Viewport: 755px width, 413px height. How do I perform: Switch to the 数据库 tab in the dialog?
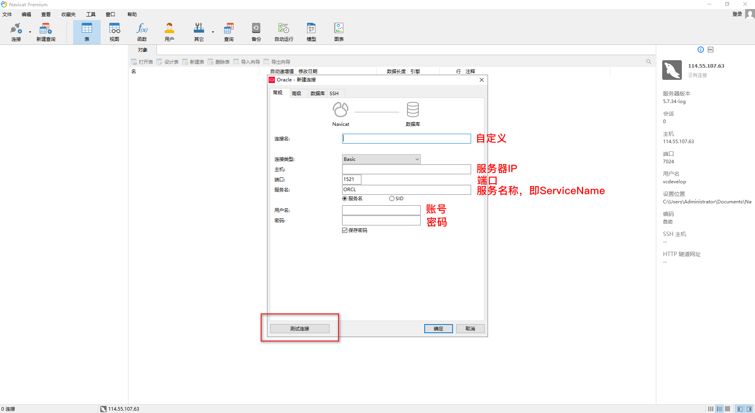[317, 93]
